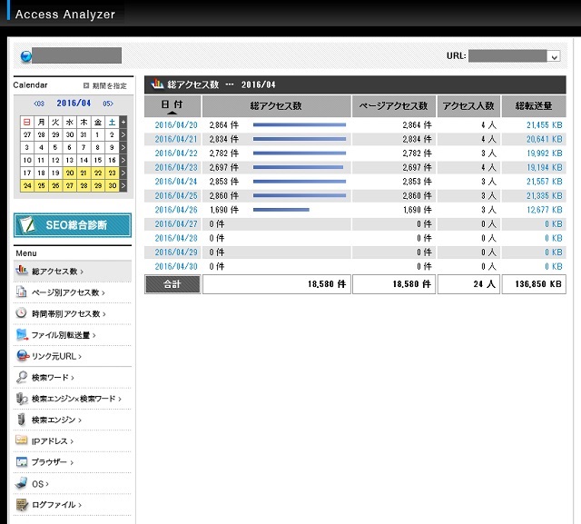Click the file transfer icon for ファイル別転送量
This screenshot has width=581, height=524.
[x=22, y=334]
